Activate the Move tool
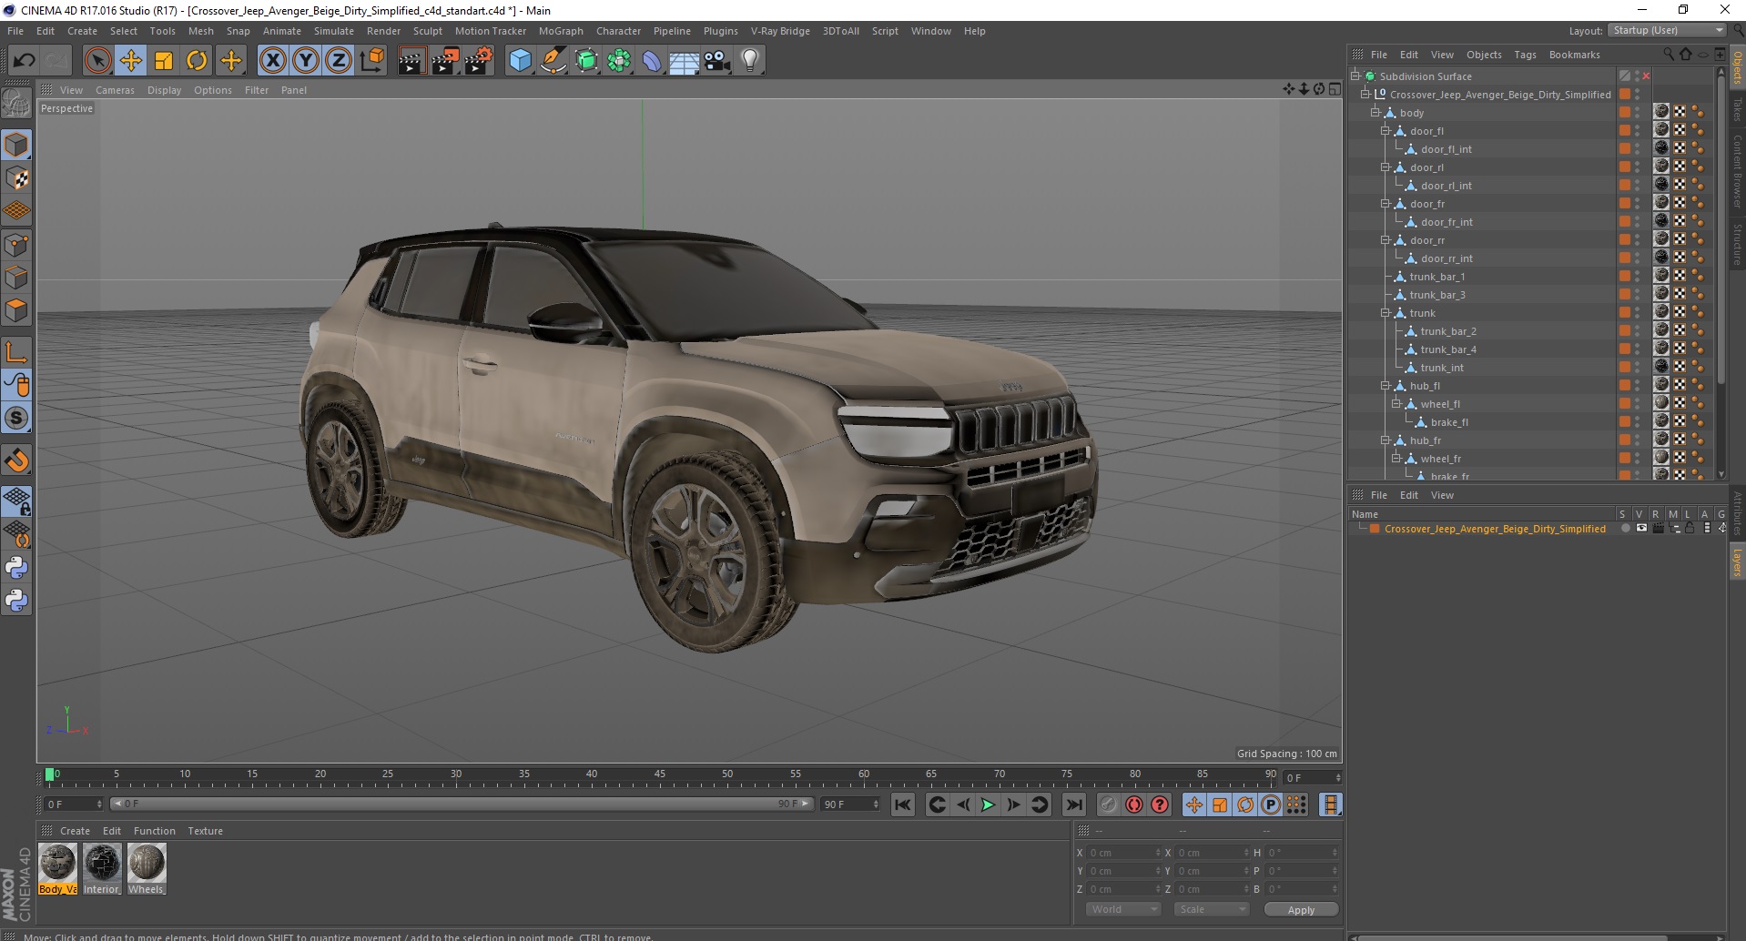This screenshot has width=1746, height=941. click(x=130, y=61)
